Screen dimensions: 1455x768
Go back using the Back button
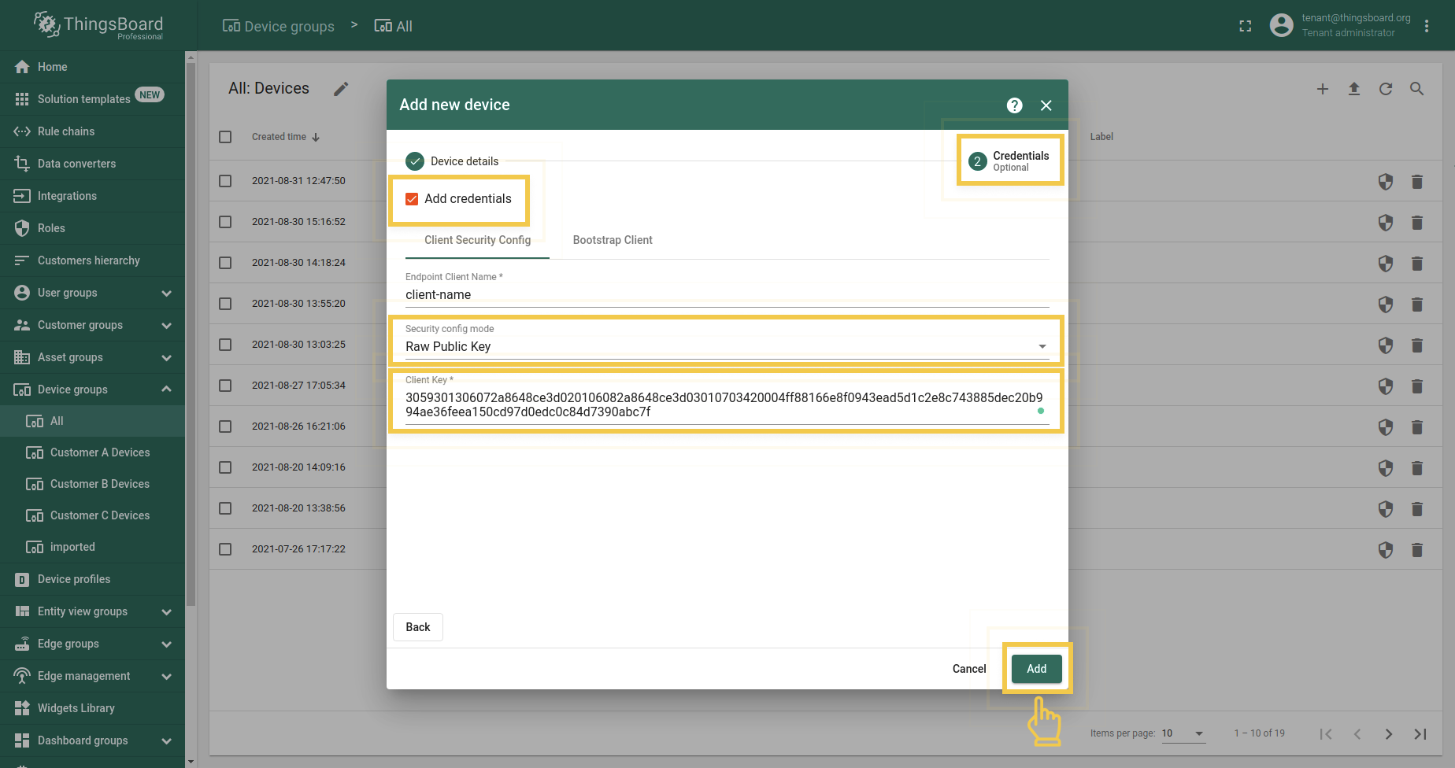(x=417, y=627)
